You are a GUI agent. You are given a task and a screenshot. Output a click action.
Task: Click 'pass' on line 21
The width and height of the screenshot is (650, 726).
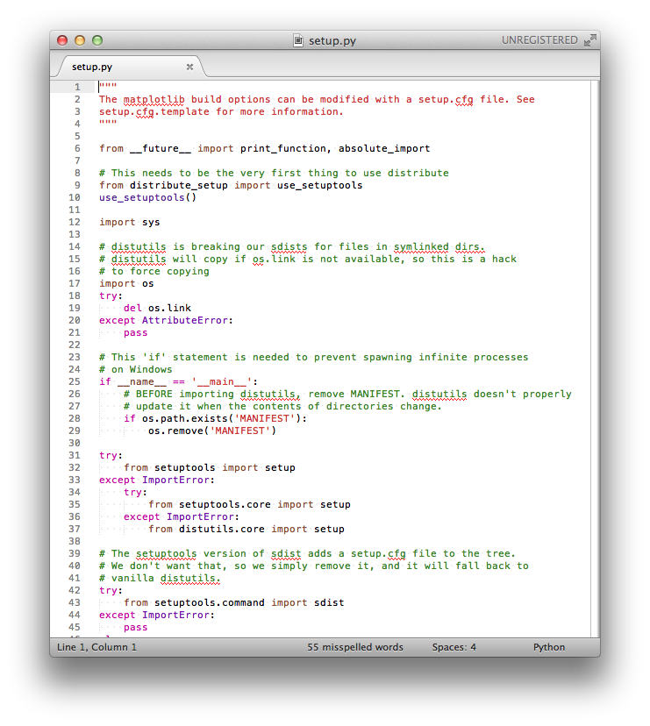pos(135,333)
